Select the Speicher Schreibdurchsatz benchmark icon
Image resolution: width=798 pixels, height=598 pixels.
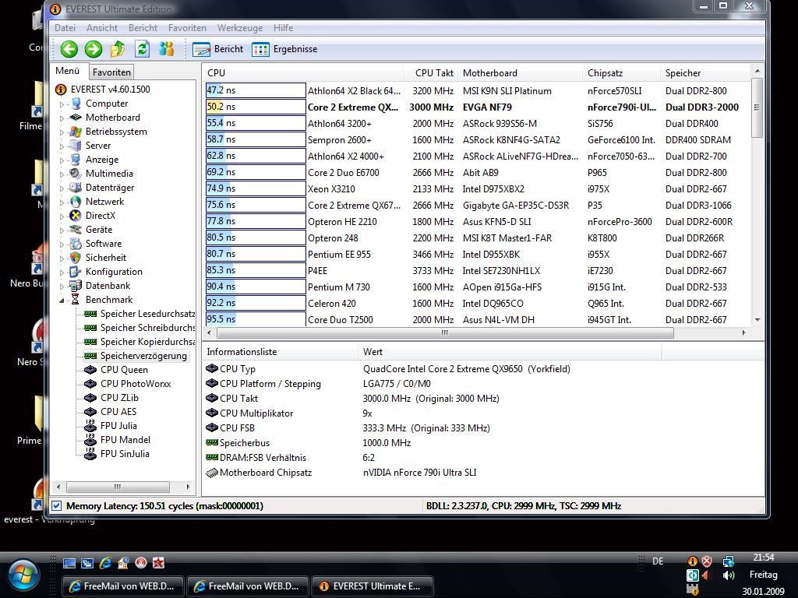coord(90,328)
